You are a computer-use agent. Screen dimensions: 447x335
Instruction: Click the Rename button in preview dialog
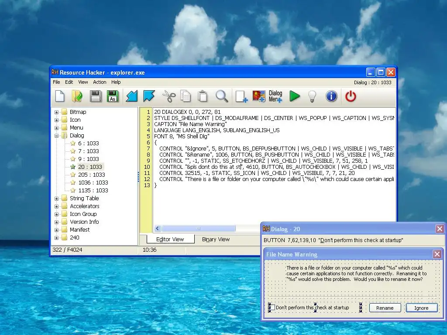pos(385,308)
